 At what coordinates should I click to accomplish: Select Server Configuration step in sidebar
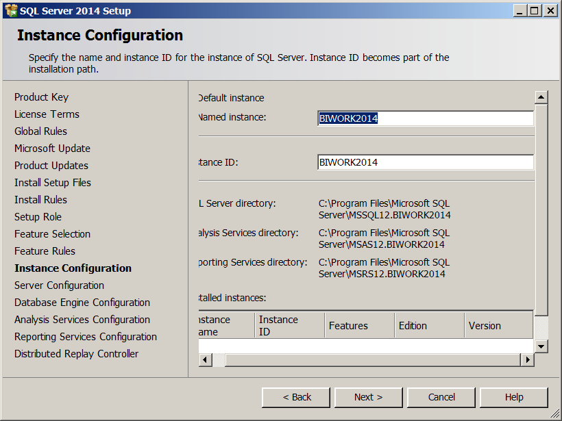tap(59, 285)
